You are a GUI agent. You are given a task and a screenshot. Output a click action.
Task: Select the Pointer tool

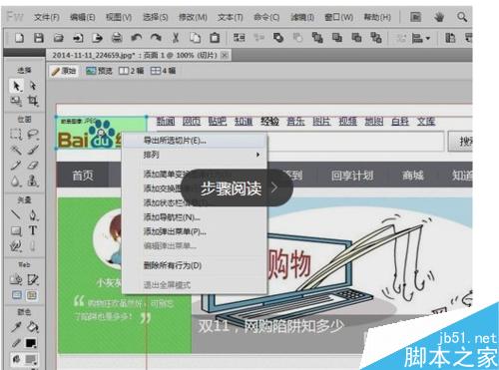(16, 86)
